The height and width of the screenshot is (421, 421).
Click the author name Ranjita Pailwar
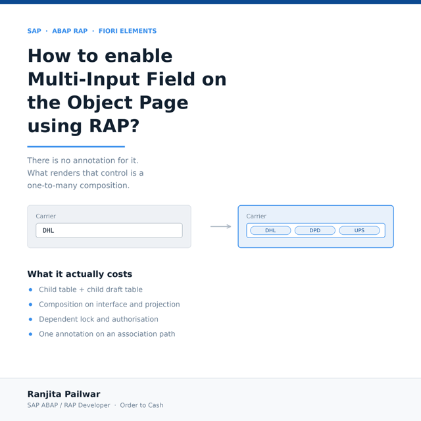tap(64, 394)
